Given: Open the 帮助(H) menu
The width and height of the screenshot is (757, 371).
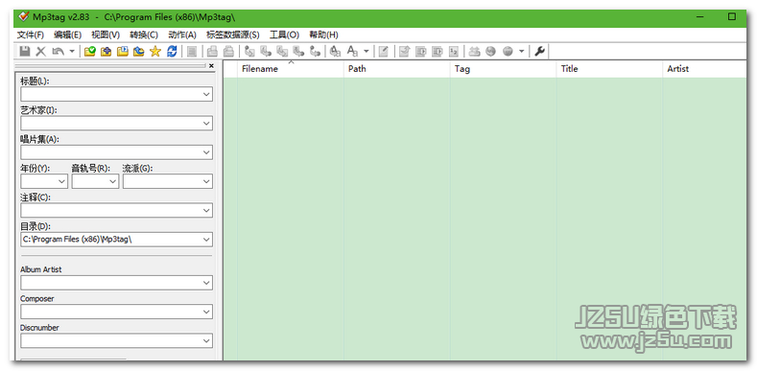Looking at the screenshot, I should tap(323, 35).
